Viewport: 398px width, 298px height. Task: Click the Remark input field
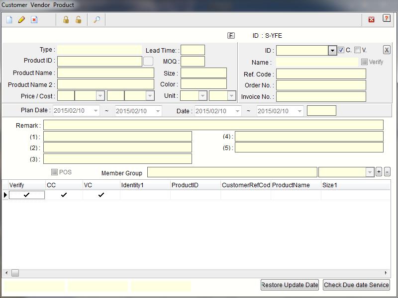pos(213,125)
